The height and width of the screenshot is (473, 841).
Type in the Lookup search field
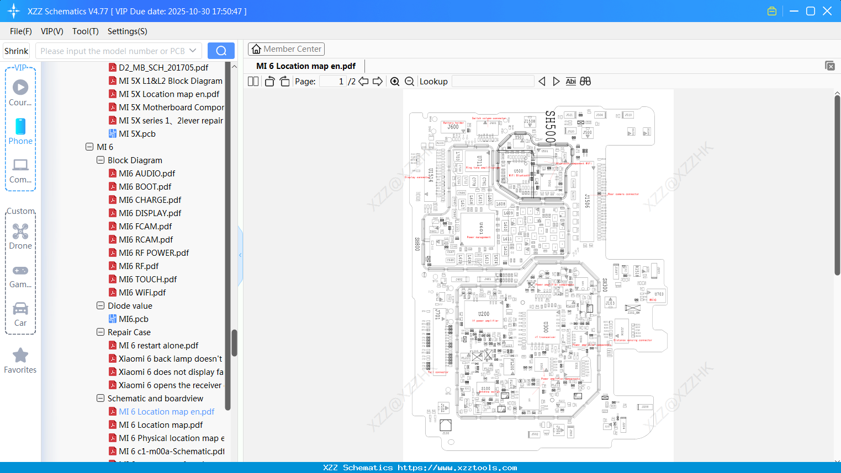click(493, 81)
